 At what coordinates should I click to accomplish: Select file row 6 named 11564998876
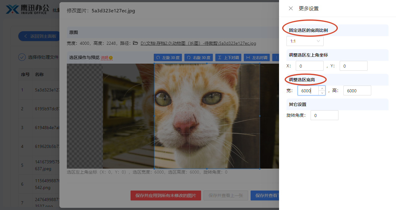coord(39,184)
